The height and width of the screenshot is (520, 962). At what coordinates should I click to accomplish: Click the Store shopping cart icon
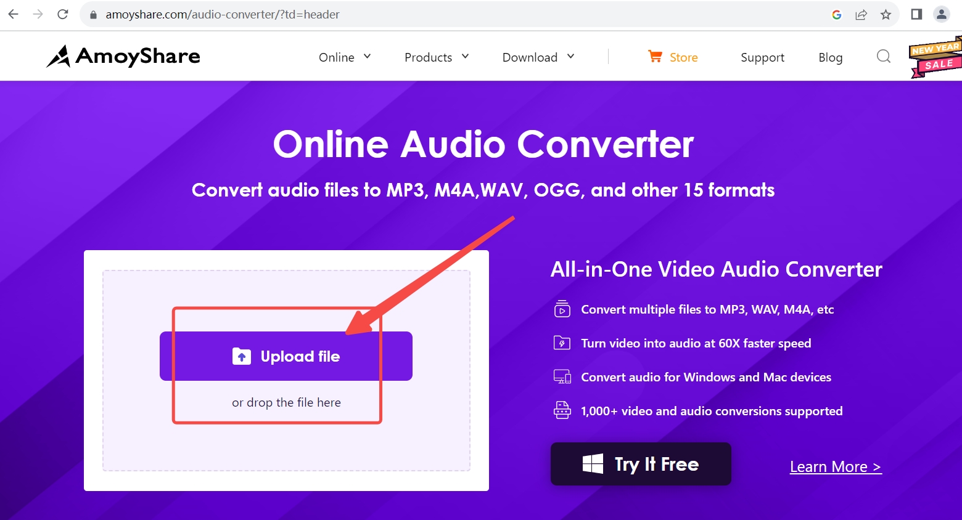[654, 56]
